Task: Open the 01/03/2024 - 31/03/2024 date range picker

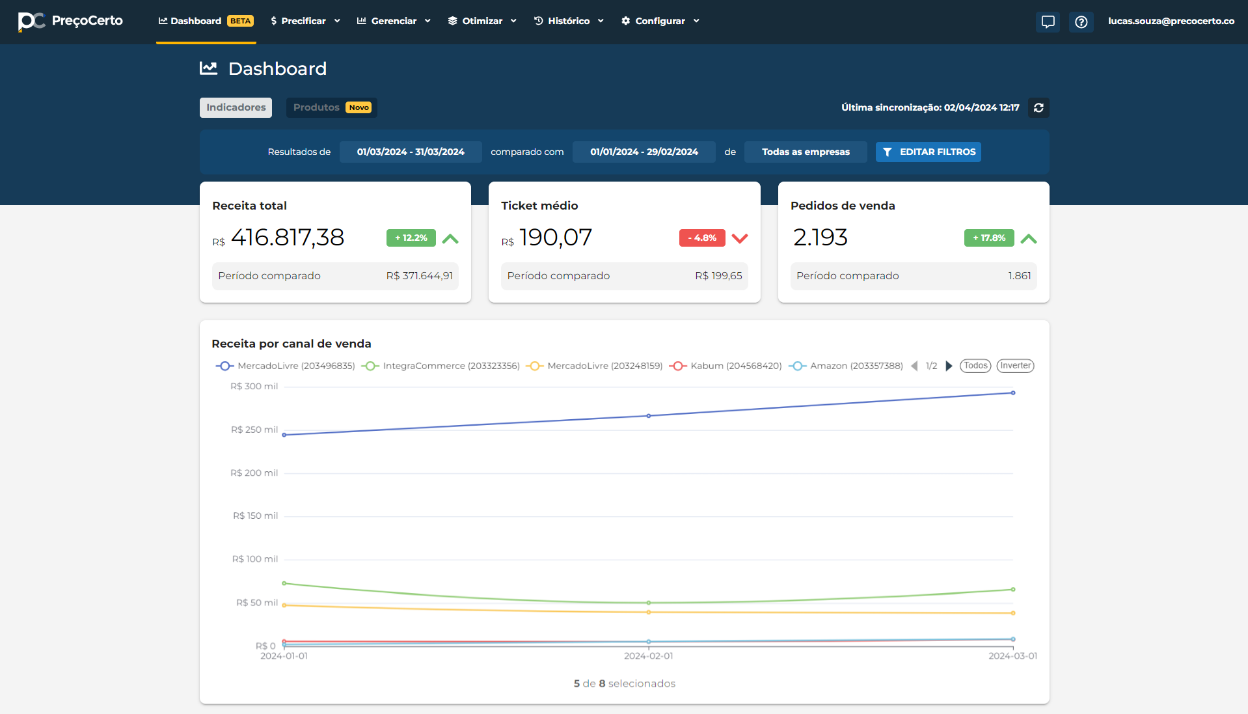Action: tap(411, 152)
